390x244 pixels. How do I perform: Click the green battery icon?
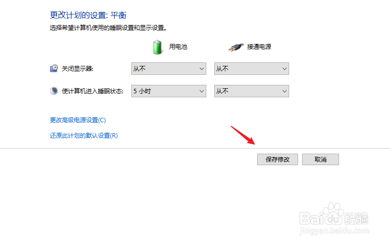[x=157, y=47]
